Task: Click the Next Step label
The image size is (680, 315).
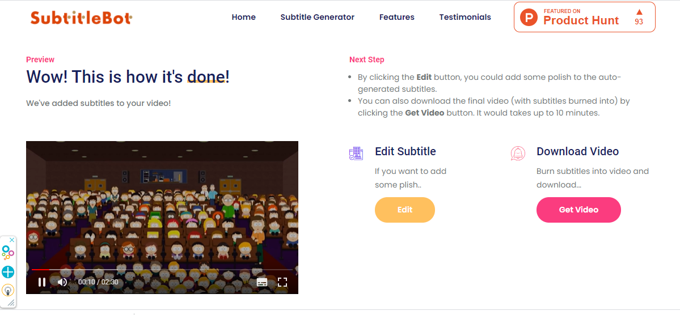Action: 367,60
